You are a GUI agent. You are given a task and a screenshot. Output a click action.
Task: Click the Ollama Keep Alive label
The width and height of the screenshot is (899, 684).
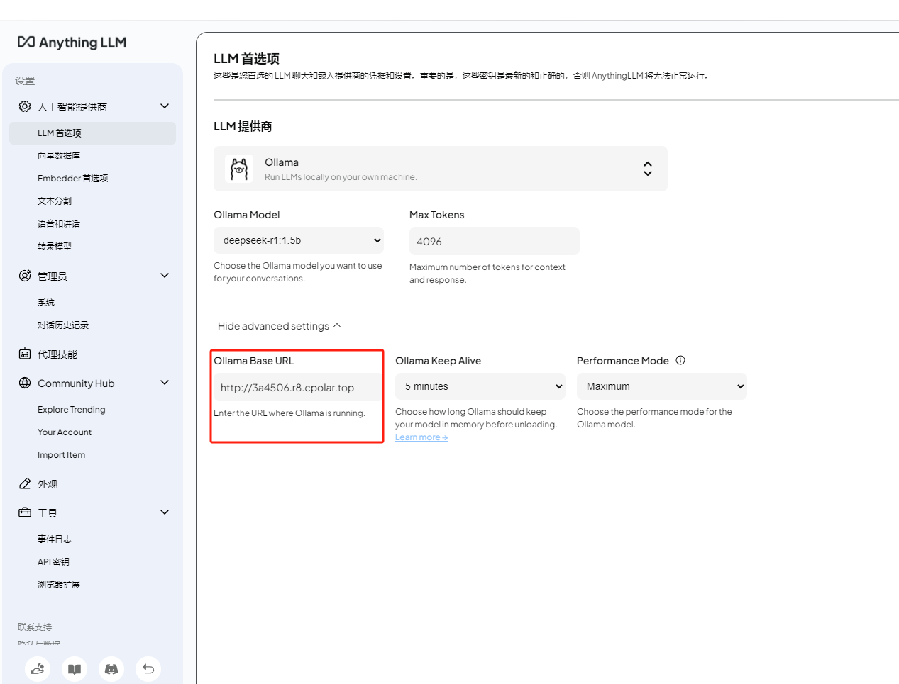(439, 361)
